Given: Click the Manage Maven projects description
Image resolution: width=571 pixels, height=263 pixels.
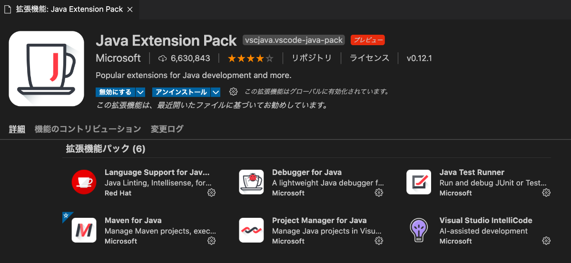Looking at the screenshot, I should (160, 231).
